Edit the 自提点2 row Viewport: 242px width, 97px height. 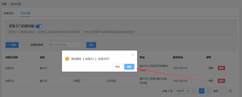211,68
